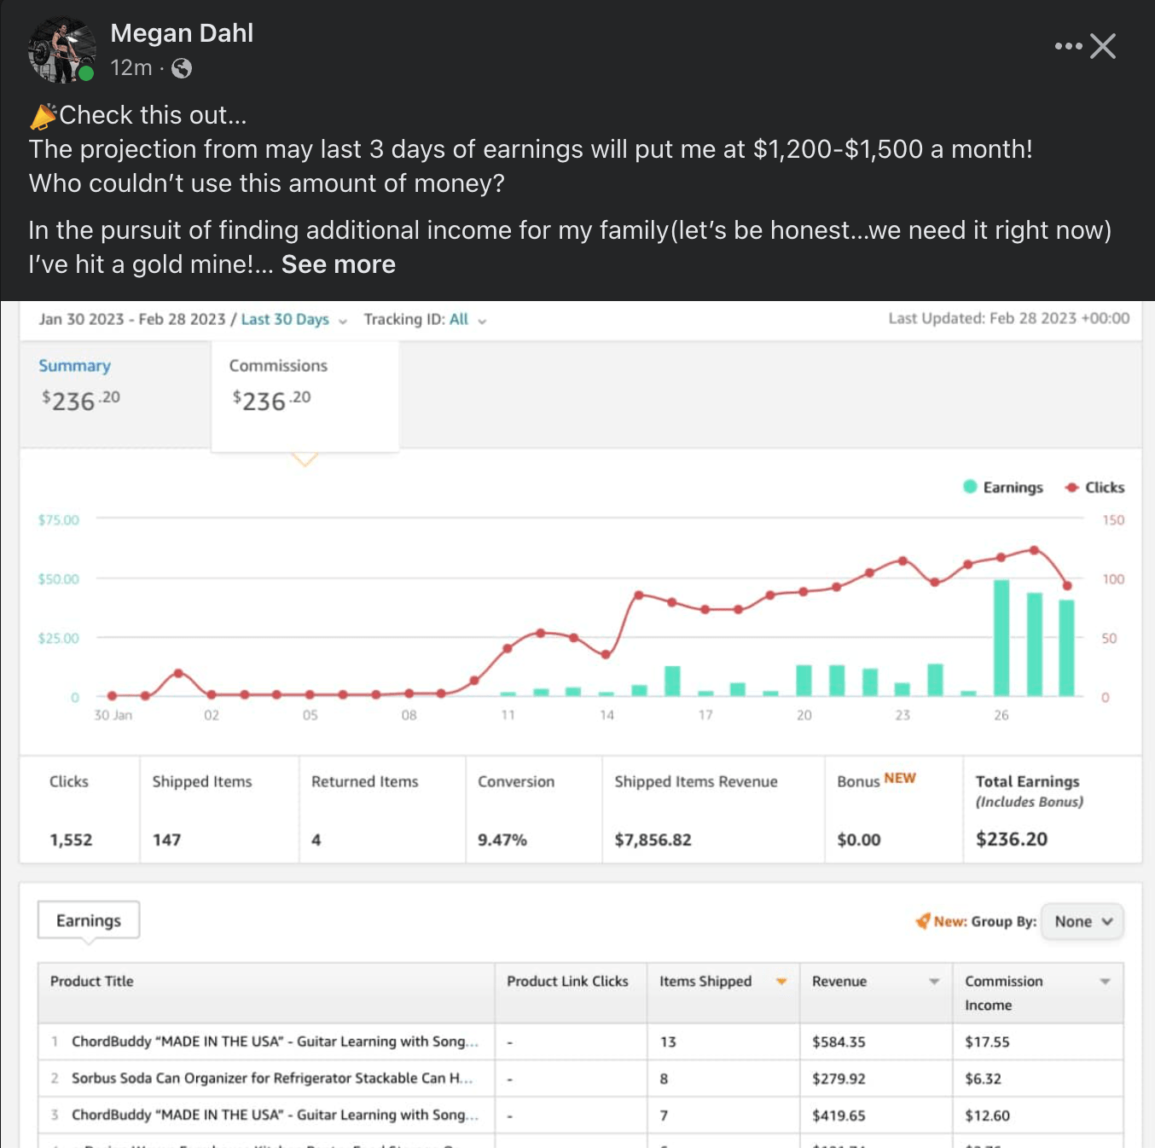The image size is (1155, 1148).
Task: Toggle the Clicks legend indicator
Action: pos(1072,487)
